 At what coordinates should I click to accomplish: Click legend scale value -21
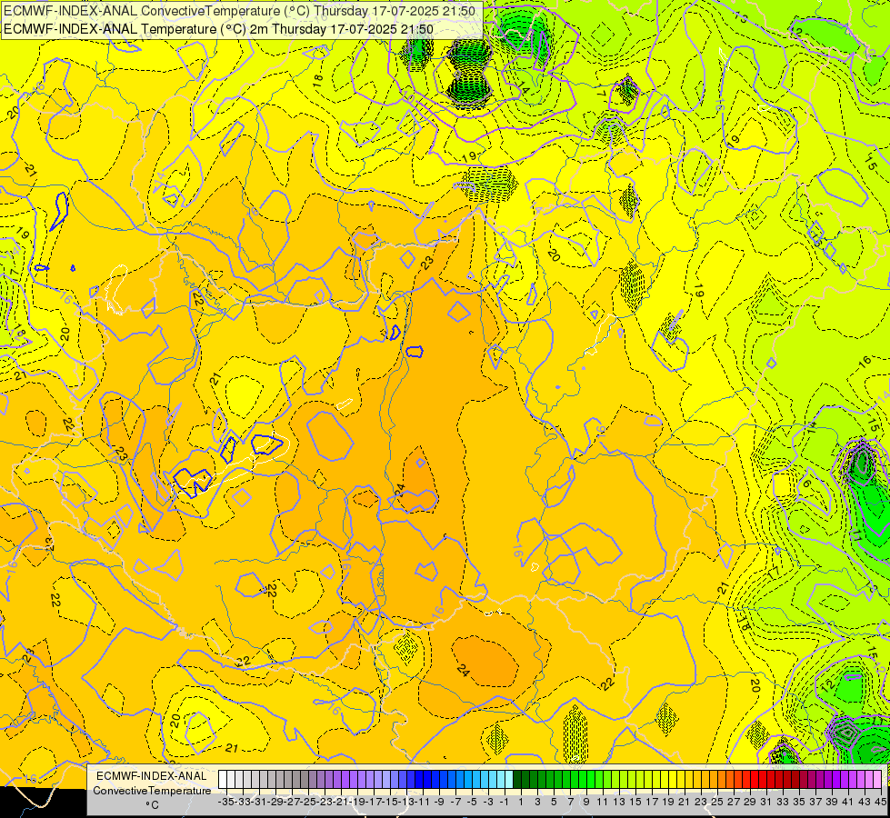(341, 802)
